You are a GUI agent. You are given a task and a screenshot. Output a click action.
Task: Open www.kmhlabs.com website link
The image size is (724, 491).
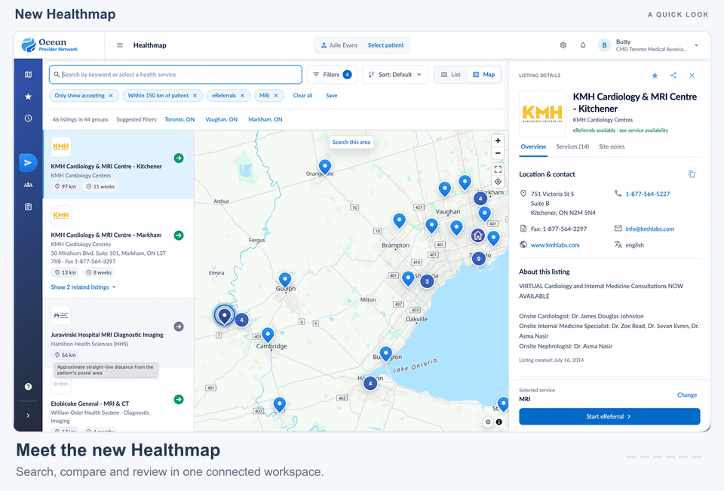click(555, 245)
